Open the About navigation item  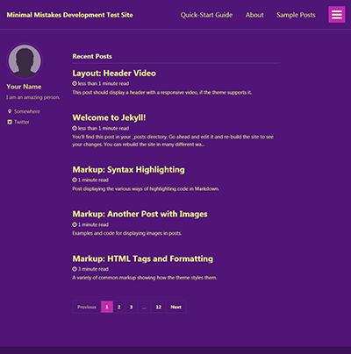254,15
